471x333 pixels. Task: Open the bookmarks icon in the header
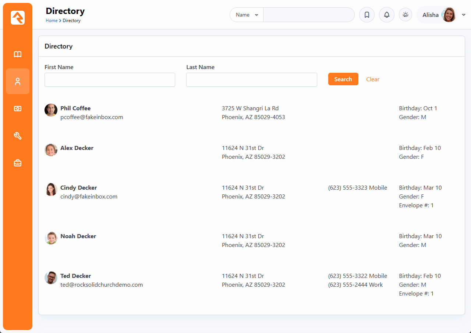click(x=366, y=15)
